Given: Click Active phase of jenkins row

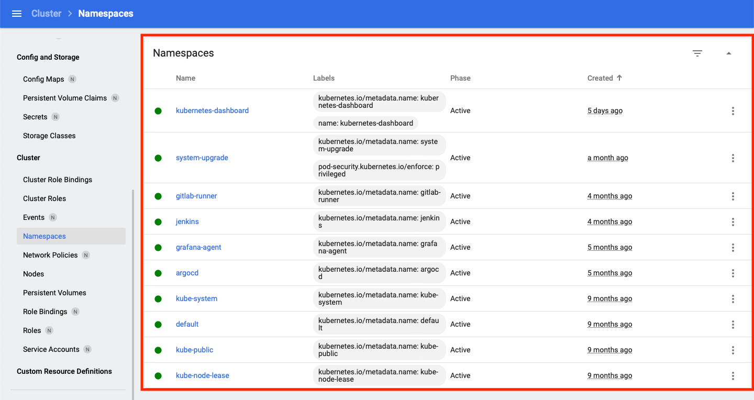Looking at the screenshot, I should (460, 221).
